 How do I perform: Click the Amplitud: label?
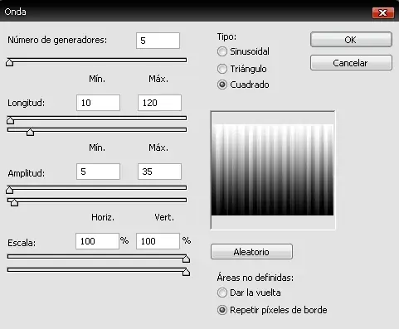point(27,173)
